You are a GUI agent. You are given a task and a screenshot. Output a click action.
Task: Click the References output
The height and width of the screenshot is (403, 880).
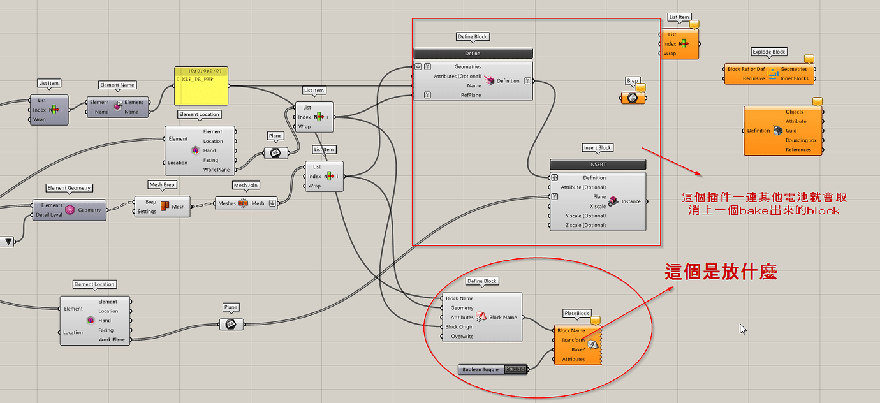798,150
